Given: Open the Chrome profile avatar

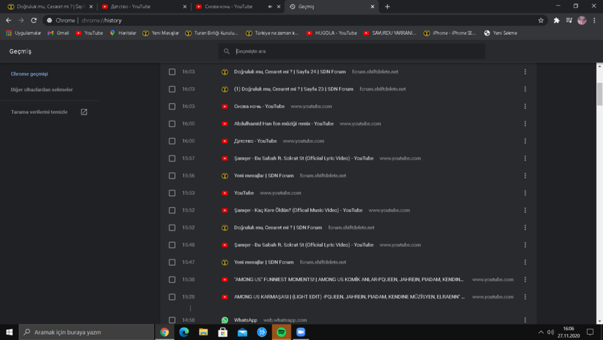Looking at the screenshot, I should (x=582, y=20).
